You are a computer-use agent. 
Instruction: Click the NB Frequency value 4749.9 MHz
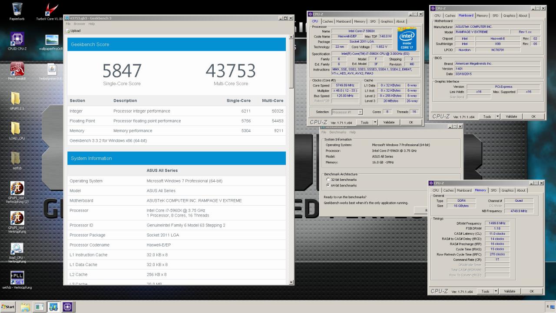coord(519,211)
